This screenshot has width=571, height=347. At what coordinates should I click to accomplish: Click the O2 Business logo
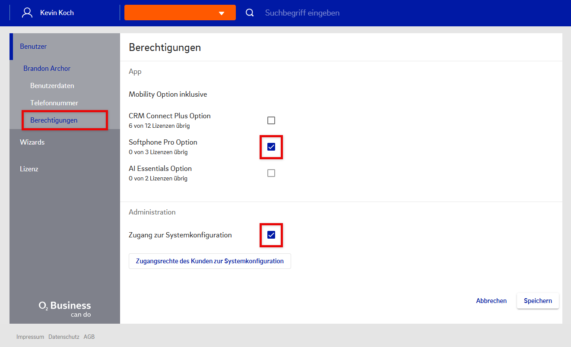tap(65, 308)
